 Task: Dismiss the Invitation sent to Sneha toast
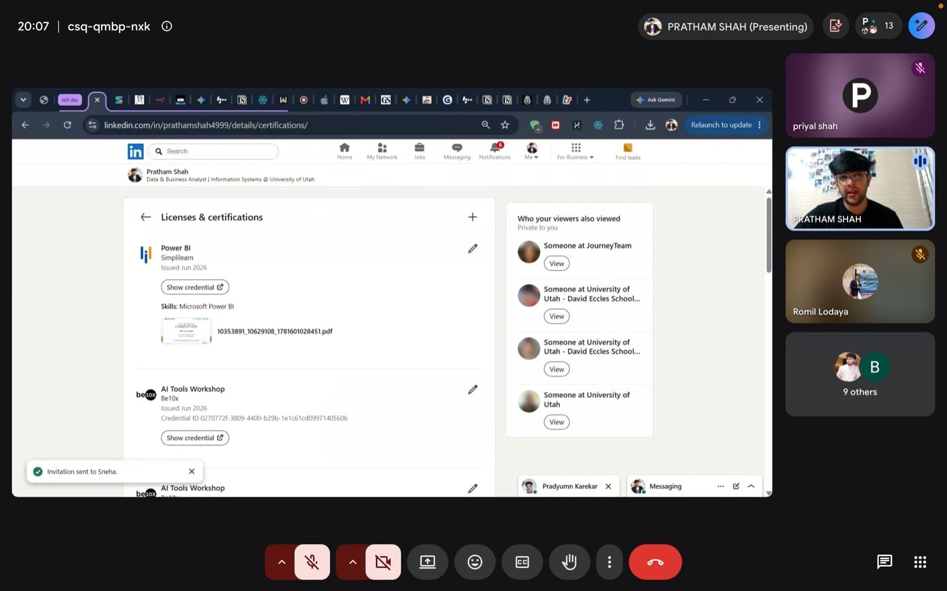[191, 471]
